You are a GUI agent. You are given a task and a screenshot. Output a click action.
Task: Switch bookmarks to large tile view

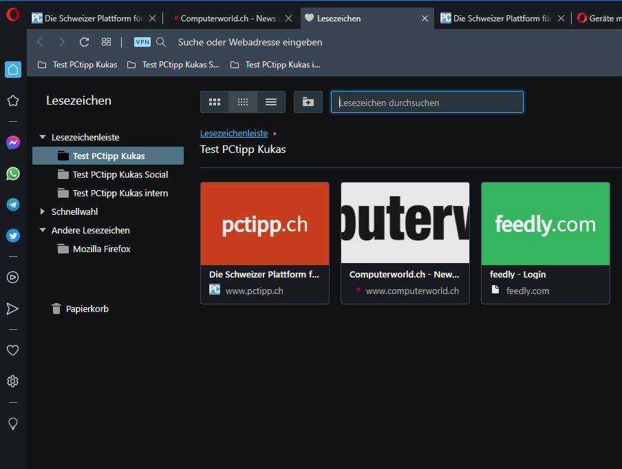click(x=215, y=102)
